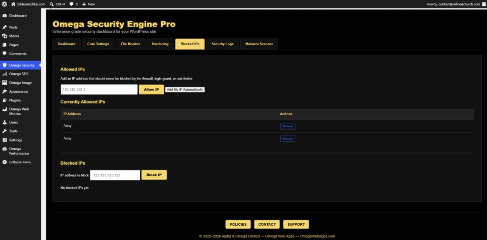Click the Actions column header
487x240 pixels.
(286, 114)
